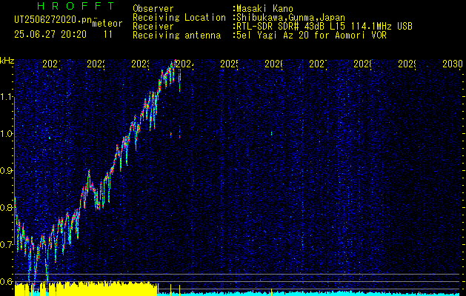
Task: Click the count 11 under meteor
Action: (x=108, y=35)
